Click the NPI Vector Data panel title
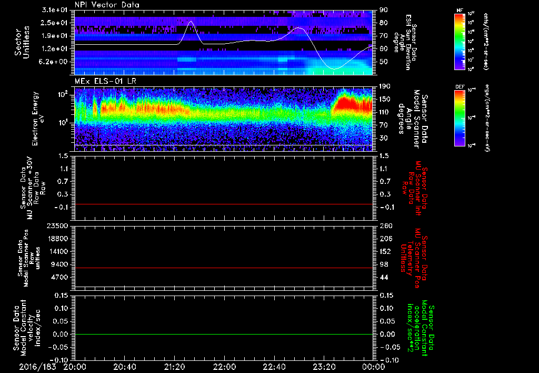The image size is (539, 373). 107,5
